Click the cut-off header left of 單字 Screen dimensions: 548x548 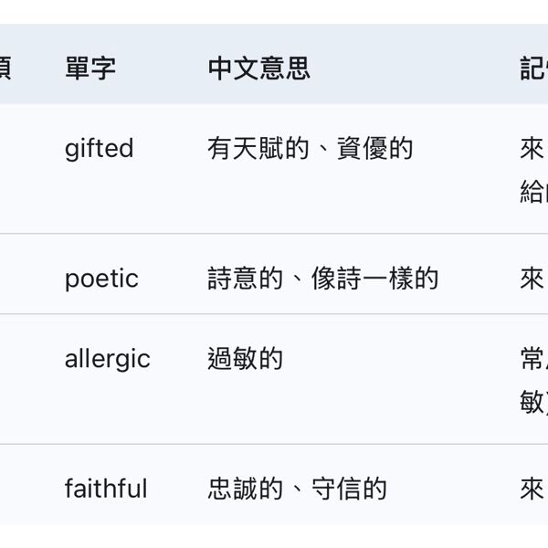coord(5,68)
